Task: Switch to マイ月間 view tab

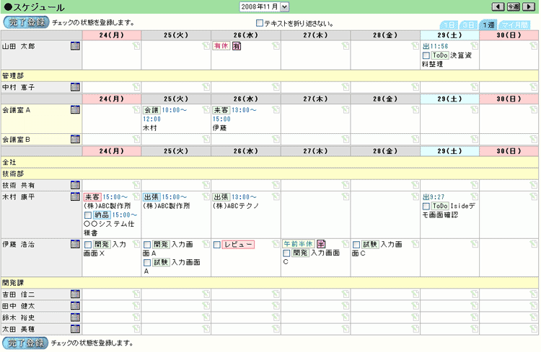Action: coord(519,24)
